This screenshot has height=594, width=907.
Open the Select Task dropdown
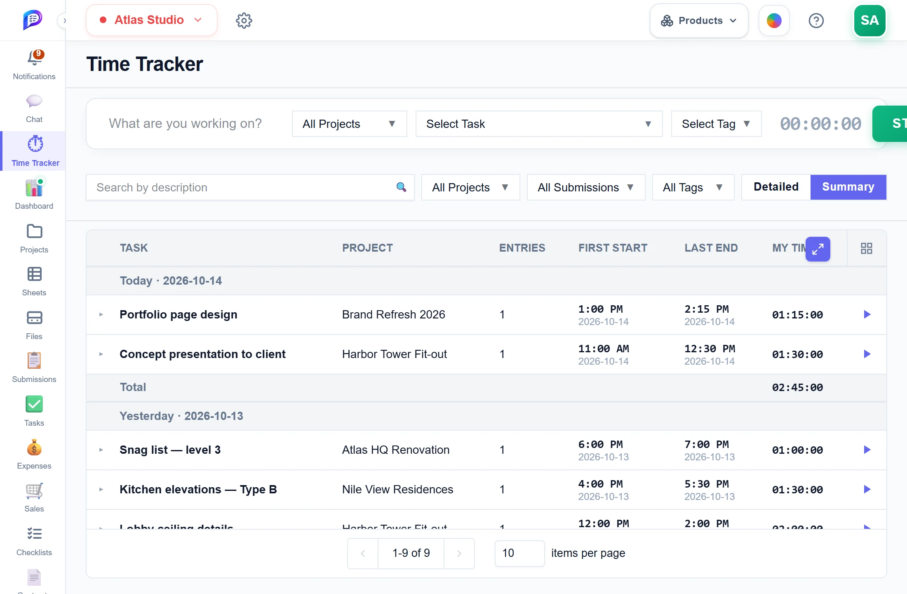(539, 124)
